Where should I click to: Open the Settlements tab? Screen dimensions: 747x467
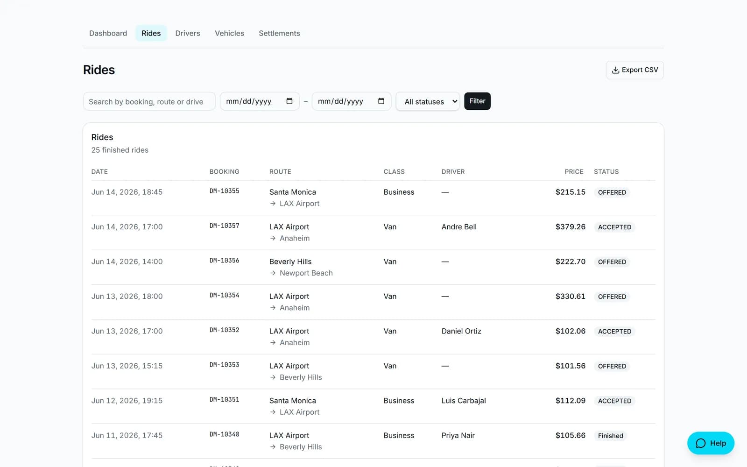click(x=279, y=33)
